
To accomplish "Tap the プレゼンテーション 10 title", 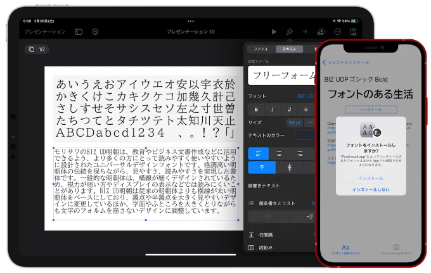I will (191, 32).
